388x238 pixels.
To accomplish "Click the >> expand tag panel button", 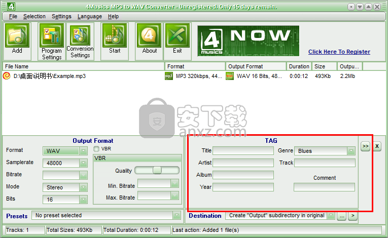I will coord(366,146).
